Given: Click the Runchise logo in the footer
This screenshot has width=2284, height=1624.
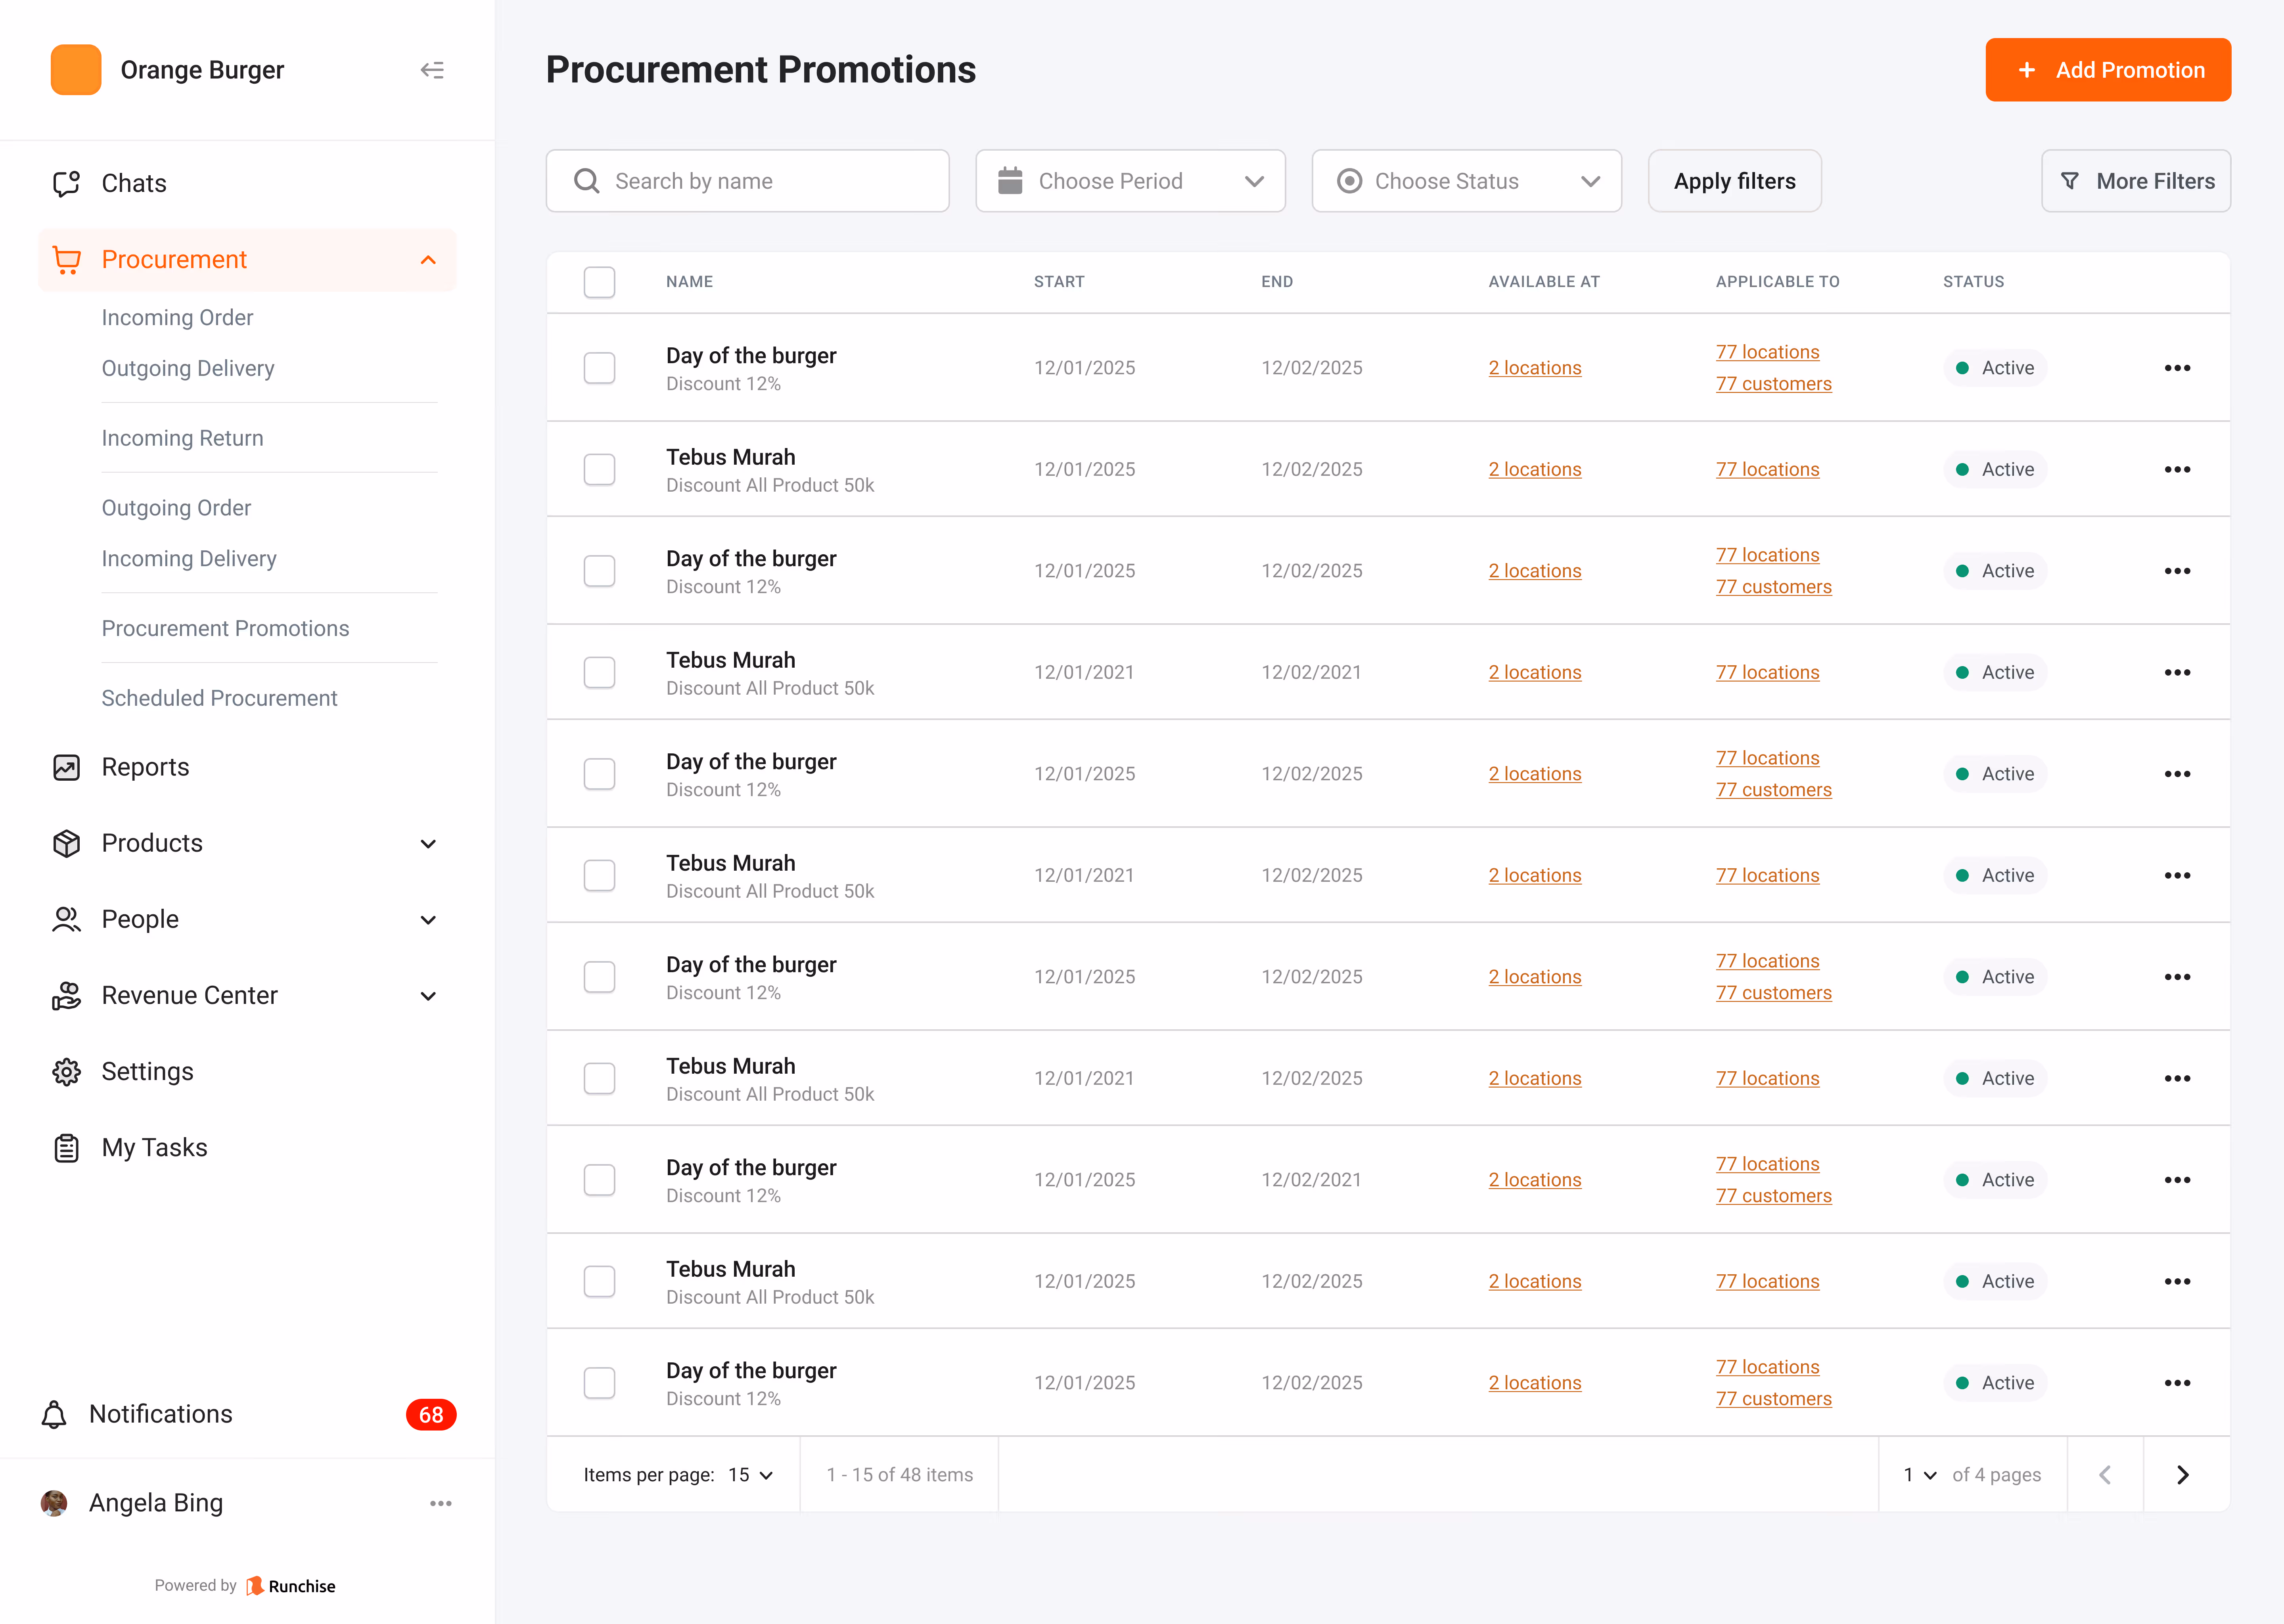Looking at the screenshot, I should (291, 1585).
